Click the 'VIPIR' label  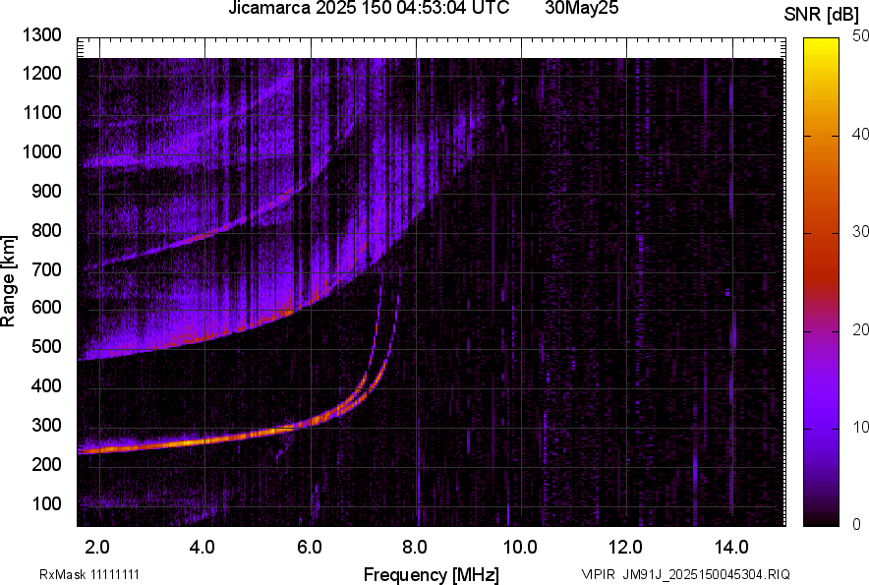pos(599,574)
